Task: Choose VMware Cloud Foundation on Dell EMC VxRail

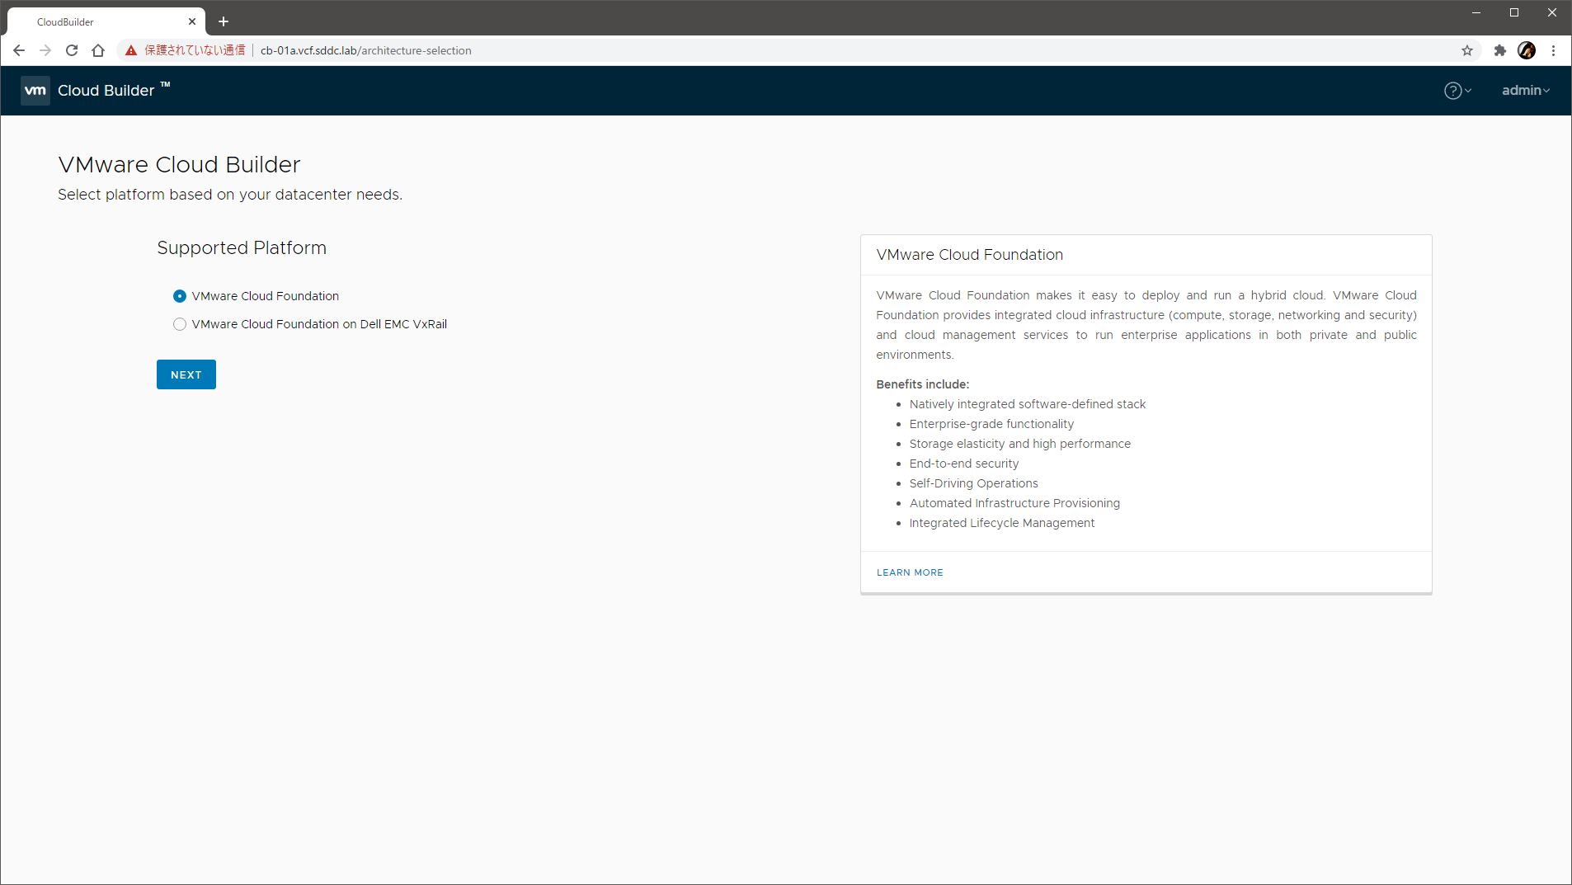Action: 180,324
